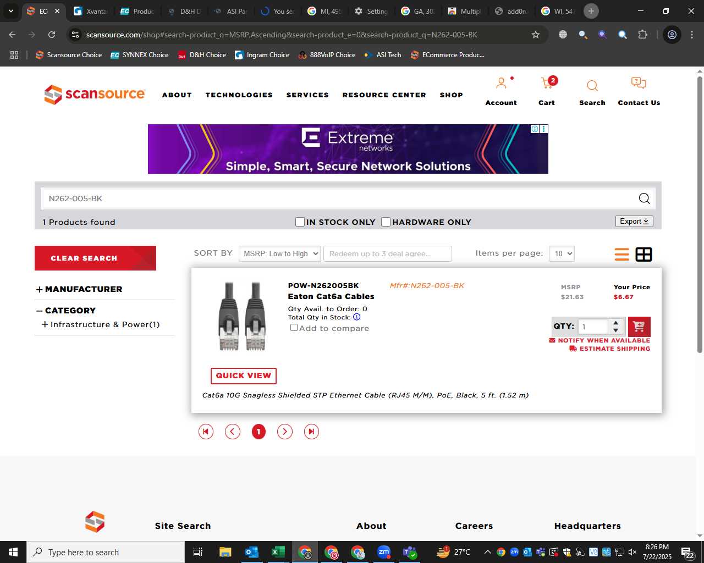Viewport: 704px width, 563px height.
Task: Click the QTY input field
Action: 593,327
